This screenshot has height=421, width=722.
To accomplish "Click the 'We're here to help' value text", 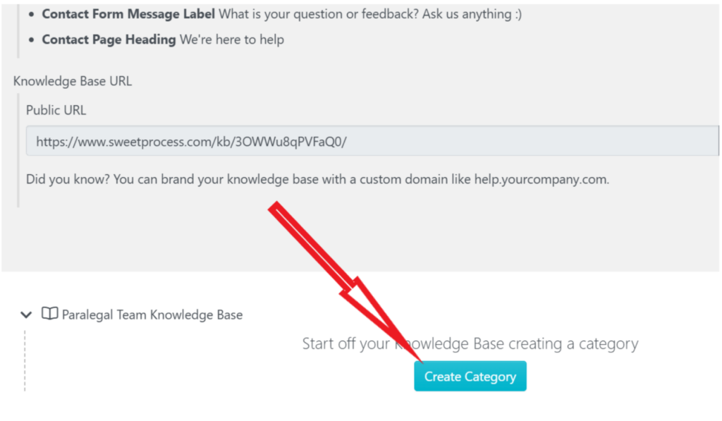I will [232, 39].
